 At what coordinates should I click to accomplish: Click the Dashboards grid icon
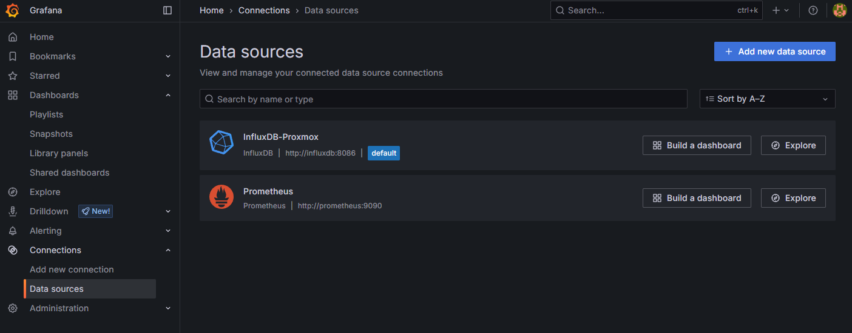click(x=13, y=95)
